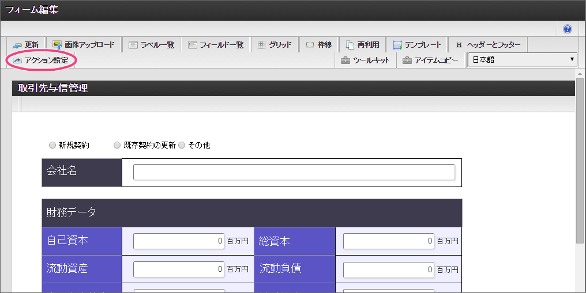Image resolution: width=586 pixels, height=293 pixels.
Task: Click the 自己資本 amount input field
Action: [178, 241]
